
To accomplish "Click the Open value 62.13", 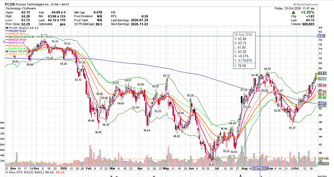I will pos(26,13).
